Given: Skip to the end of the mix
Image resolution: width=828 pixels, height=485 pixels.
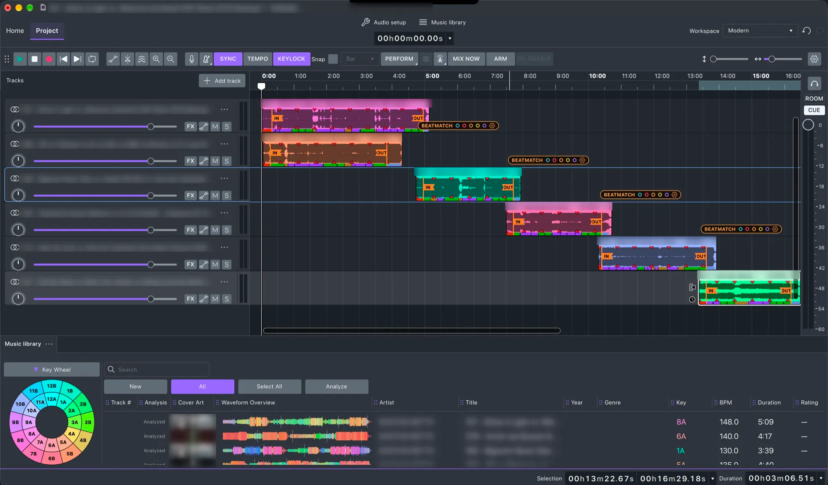Looking at the screenshot, I should [x=77, y=59].
